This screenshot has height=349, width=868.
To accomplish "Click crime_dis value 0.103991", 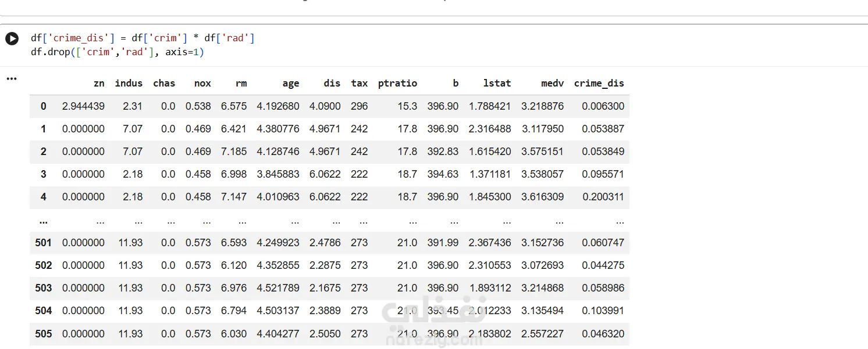I will (603, 311).
